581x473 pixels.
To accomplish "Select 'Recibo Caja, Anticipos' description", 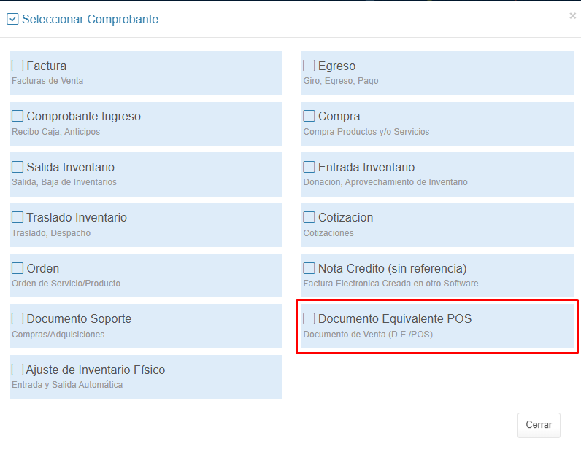I will pos(56,132).
